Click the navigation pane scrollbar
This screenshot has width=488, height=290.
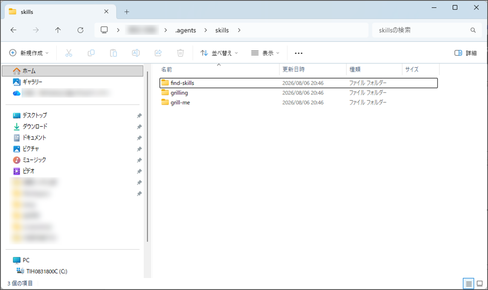click(x=147, y=157)
